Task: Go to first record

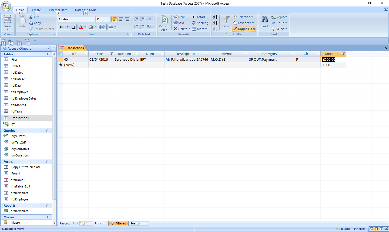Action: 73,223
